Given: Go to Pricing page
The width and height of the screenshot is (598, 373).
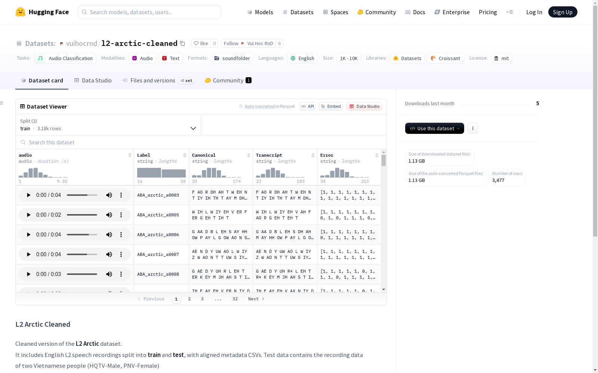Looking at the screenshot, I should 488,12.
